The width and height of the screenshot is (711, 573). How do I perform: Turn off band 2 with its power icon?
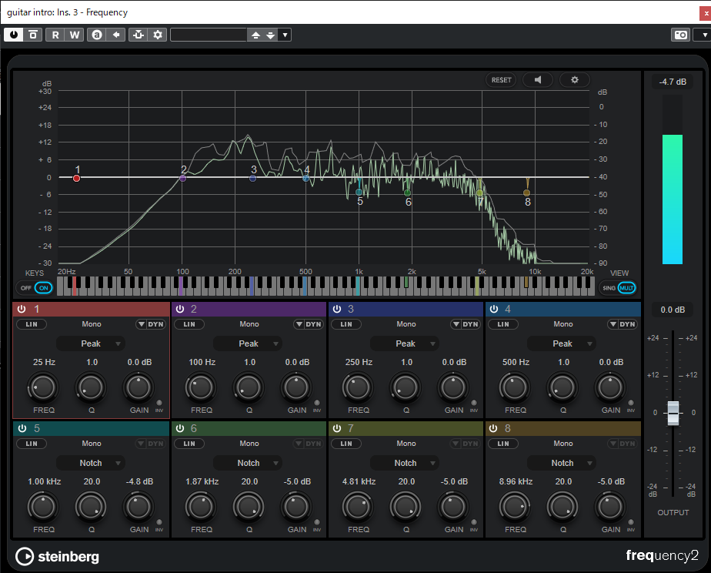[180, 309]
